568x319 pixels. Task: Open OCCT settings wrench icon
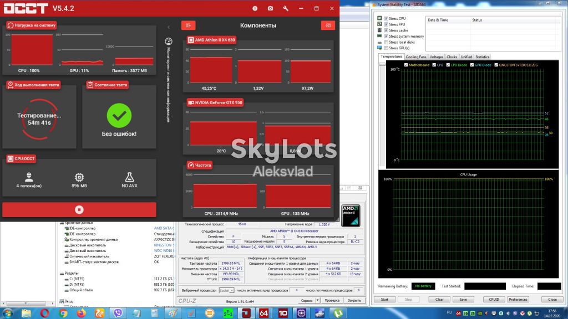pos(286,8)
